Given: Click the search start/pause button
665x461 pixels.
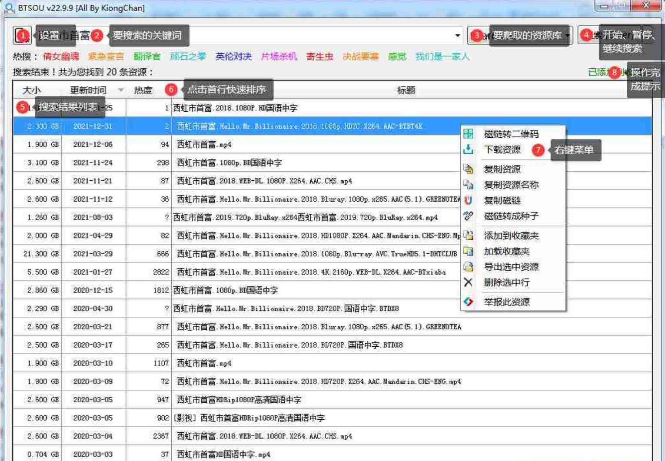Looking at the screenshot, I should click(x=615, y=35).
